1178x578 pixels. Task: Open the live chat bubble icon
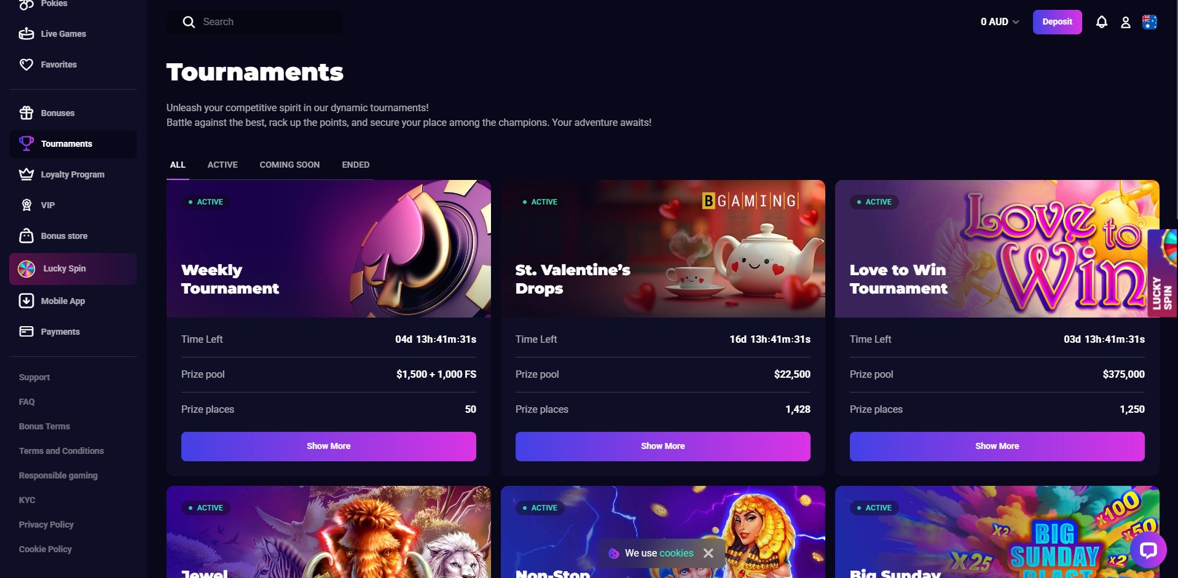point(1149,550)
